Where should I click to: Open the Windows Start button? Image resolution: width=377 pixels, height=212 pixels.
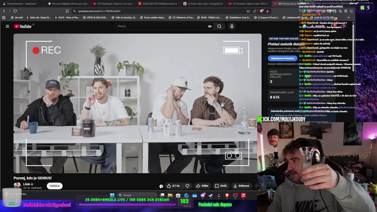coord(112,195)
